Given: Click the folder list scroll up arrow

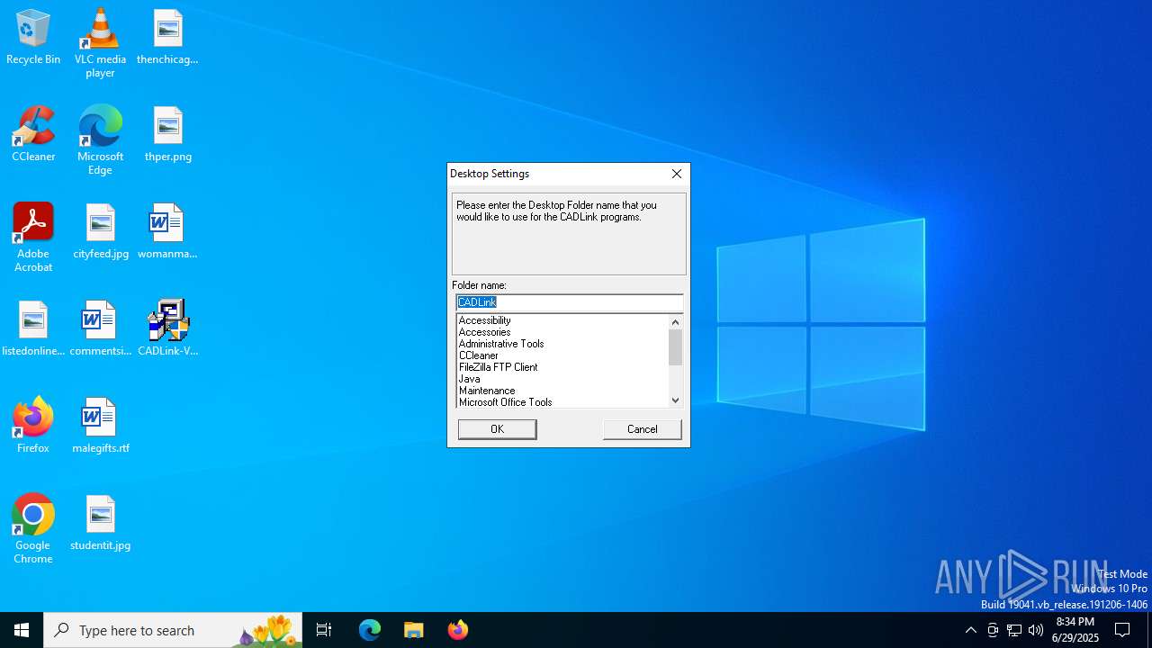Looking at the screenshot, I should coord(675,322).
